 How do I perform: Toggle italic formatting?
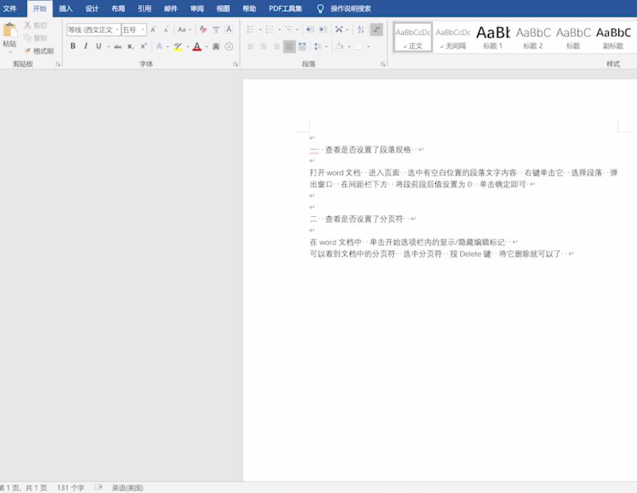(86, 46)
